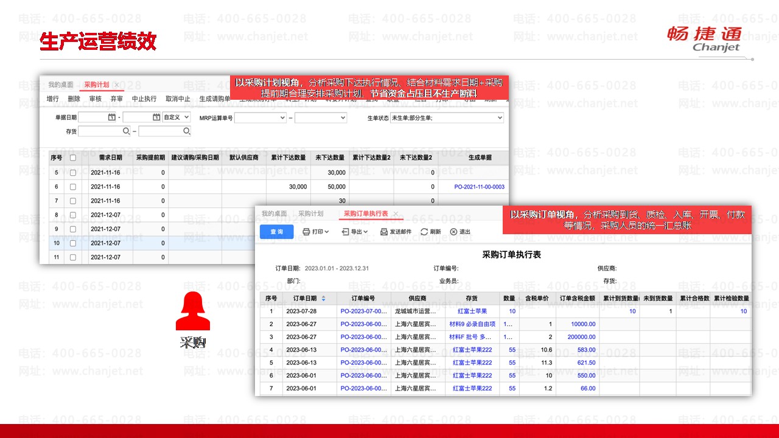This screenshot has width=779, height=438.
Task: Click the 弃审 toolbar command
Action: tap(117, 99)
